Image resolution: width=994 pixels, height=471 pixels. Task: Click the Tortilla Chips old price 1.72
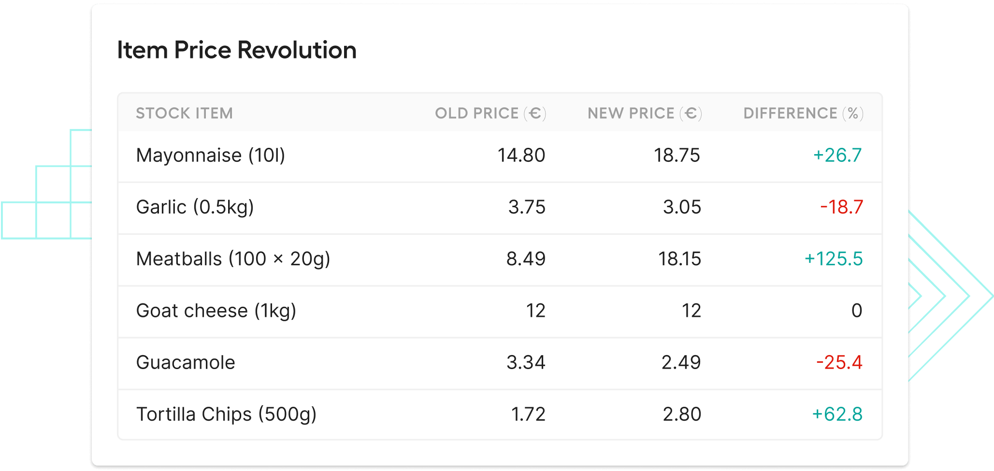(x=528, y=414)
